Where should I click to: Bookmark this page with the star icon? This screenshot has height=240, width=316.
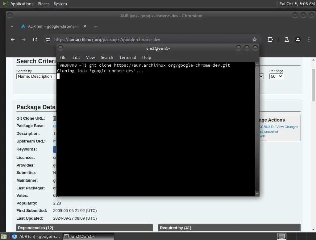pos(255,39)
